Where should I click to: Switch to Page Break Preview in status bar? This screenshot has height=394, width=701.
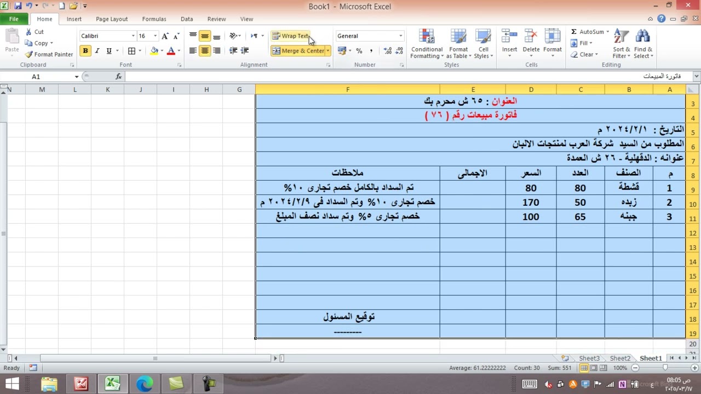[x=604, y=368]
